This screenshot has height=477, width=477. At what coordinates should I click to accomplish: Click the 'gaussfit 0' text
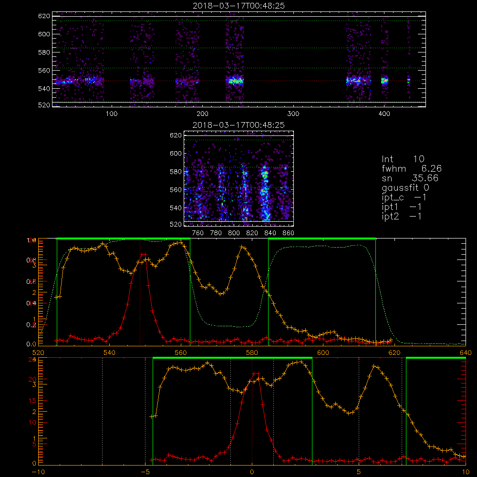[405, 188]
